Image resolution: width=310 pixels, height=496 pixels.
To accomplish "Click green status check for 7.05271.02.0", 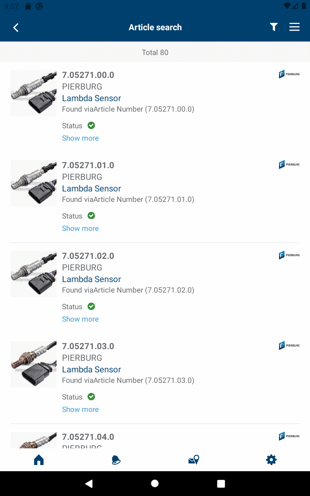I will click(91, 307).
